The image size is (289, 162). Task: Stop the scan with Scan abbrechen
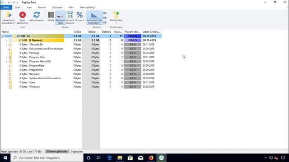pyautogui.click(x=23, y=18)
